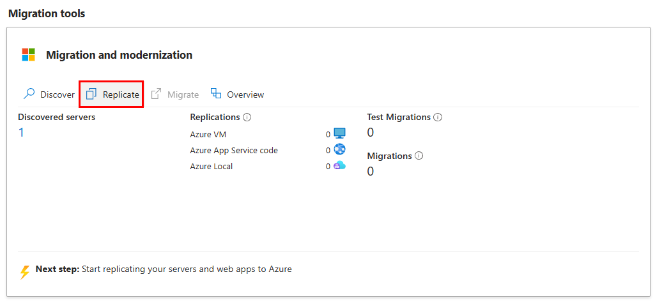655x302 pixels.
Task: Click the Migrations count value
Action: [x=371, y=172]
